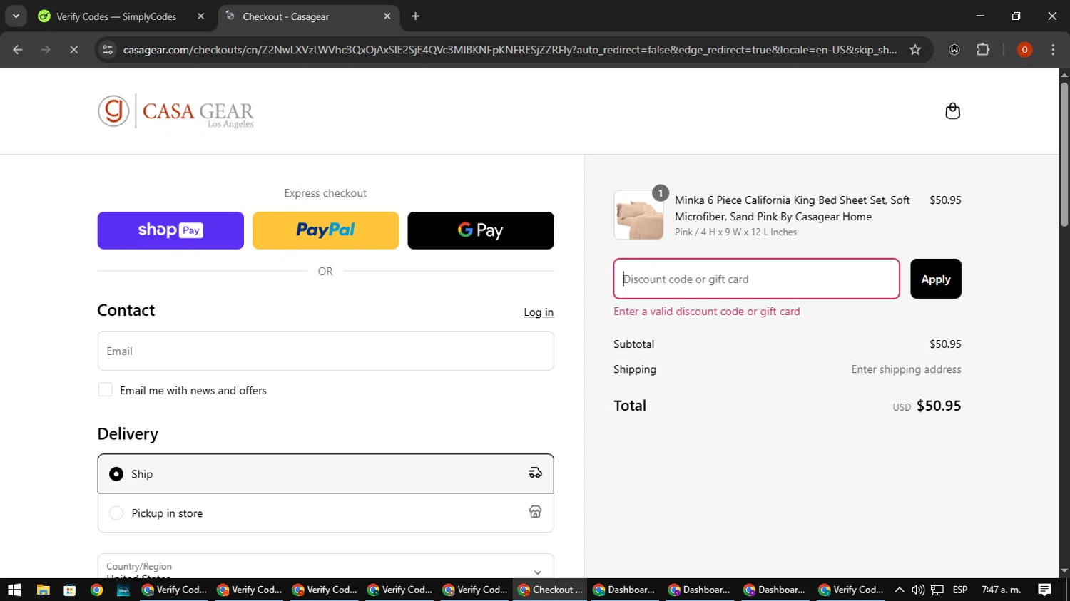Choose PayPal express checkout

point(325,230)
